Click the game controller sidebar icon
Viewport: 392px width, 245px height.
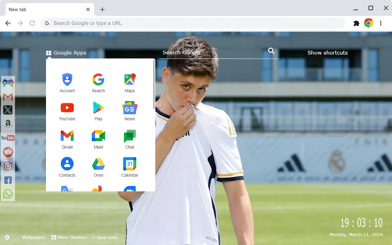pos(8,83)
